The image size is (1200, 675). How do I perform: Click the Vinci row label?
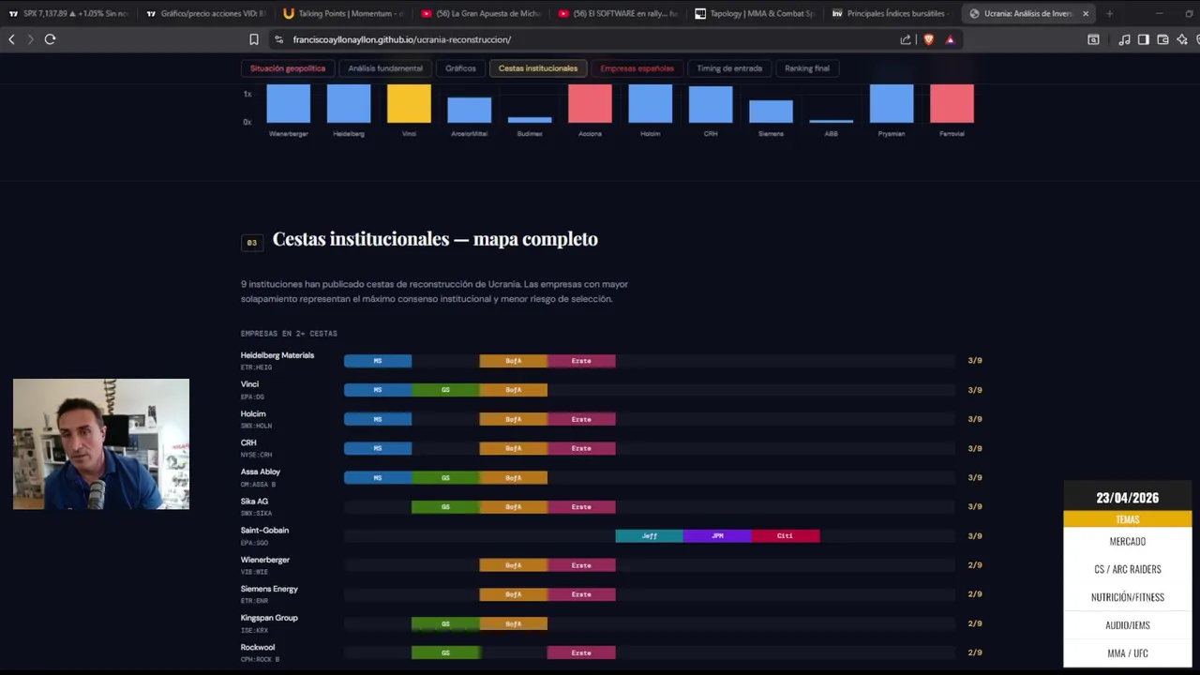click(x=249, y=384)
